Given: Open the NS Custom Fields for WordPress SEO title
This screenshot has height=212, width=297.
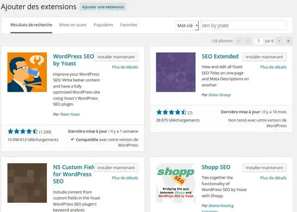Looking at the screenshot, I should [73, 174].
